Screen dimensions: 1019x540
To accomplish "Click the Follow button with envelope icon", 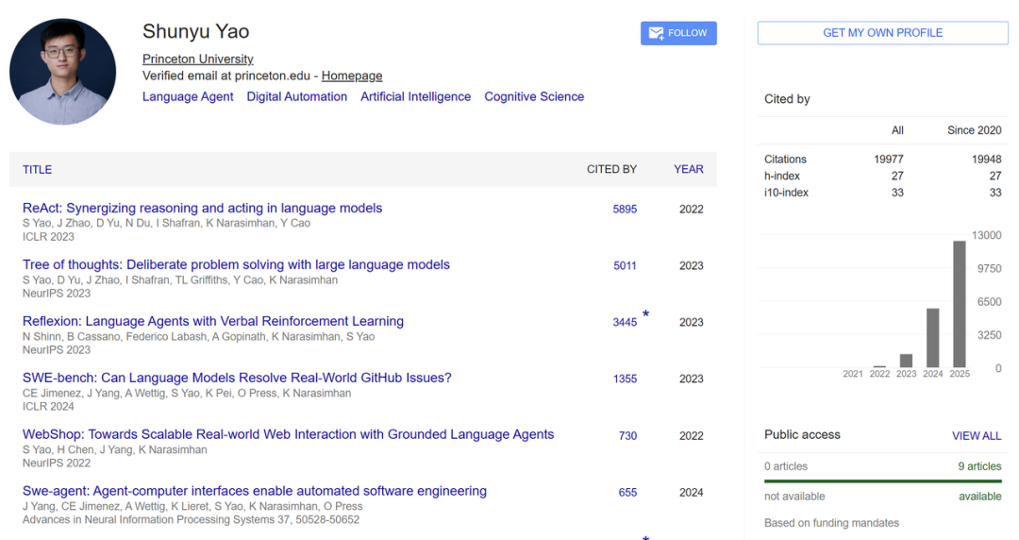I will click(678, 33).
